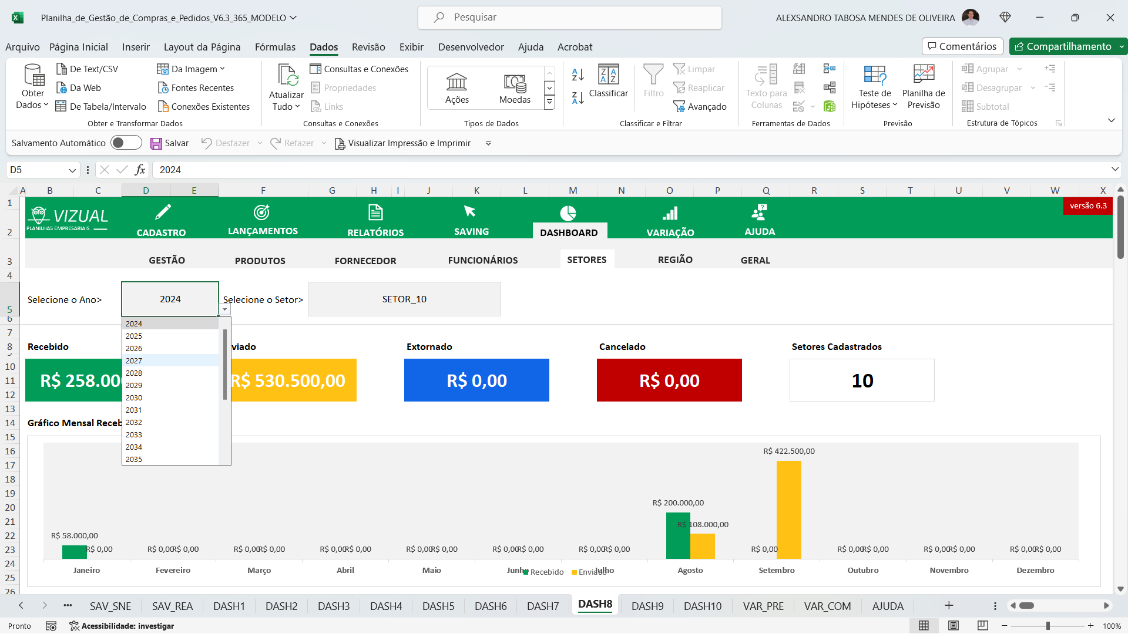Viewport: 1128px width, 634px height.
Task: Click the Da Web data source icon
Action: (63, 87)
